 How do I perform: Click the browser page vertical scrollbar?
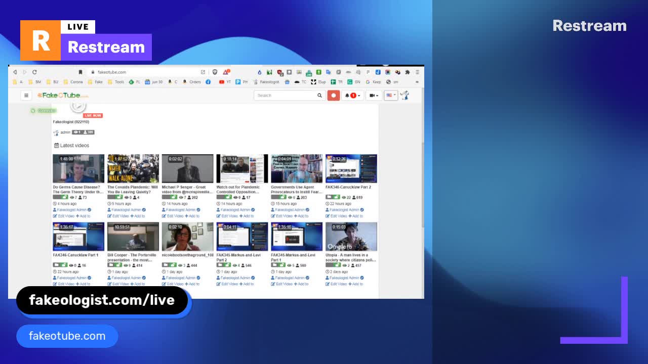[422, 192]
